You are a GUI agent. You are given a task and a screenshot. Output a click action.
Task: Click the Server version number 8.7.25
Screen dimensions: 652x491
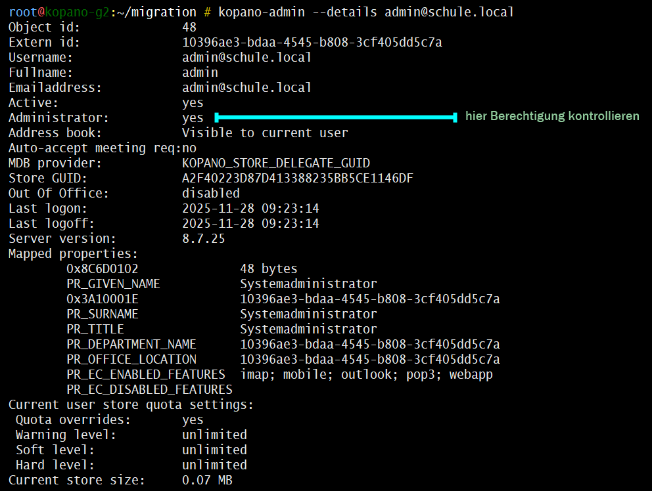(x=203, y=239)
